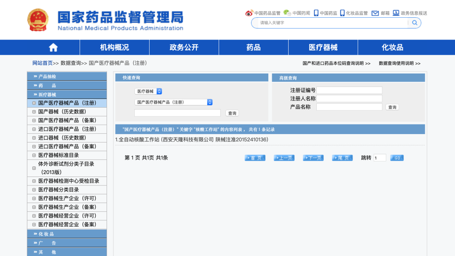Click the NMPA national emblem logo

(x=38, y=19)
